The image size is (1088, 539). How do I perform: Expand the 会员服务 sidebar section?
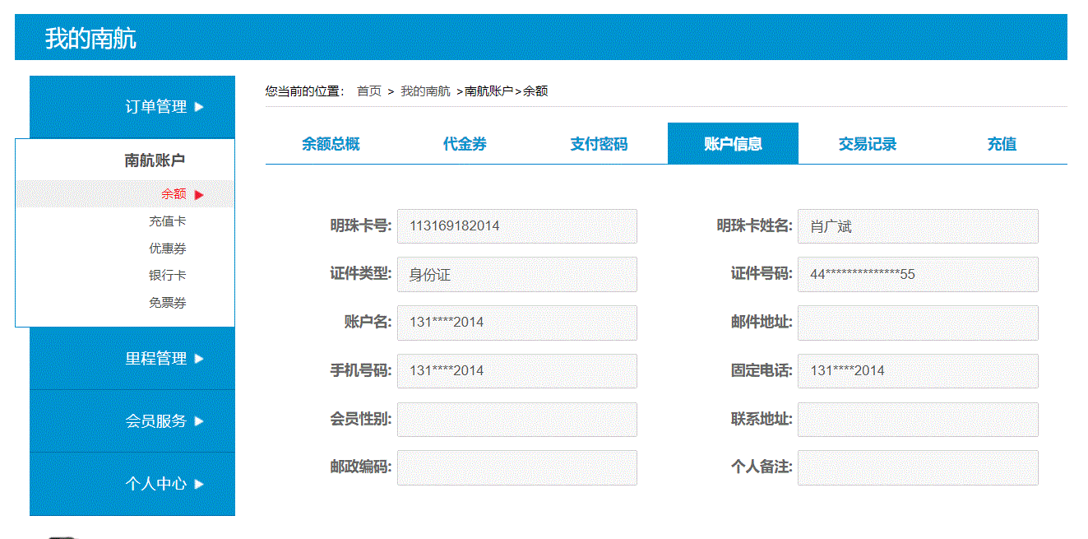tap(132, 421)
